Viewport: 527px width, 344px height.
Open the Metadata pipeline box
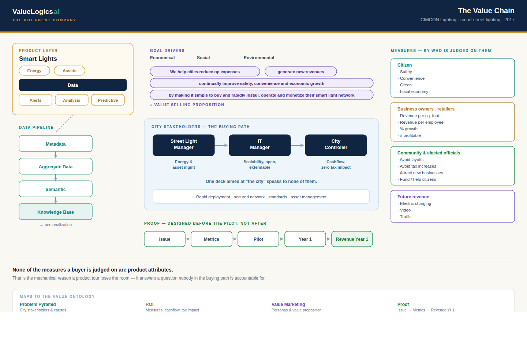click(56, 143)
